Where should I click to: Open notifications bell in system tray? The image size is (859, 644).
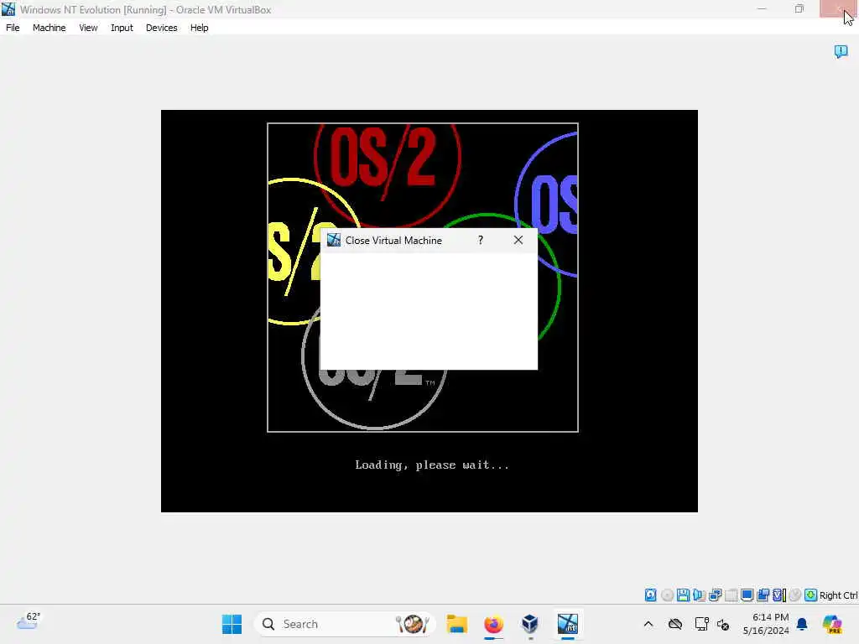[802, 624]
